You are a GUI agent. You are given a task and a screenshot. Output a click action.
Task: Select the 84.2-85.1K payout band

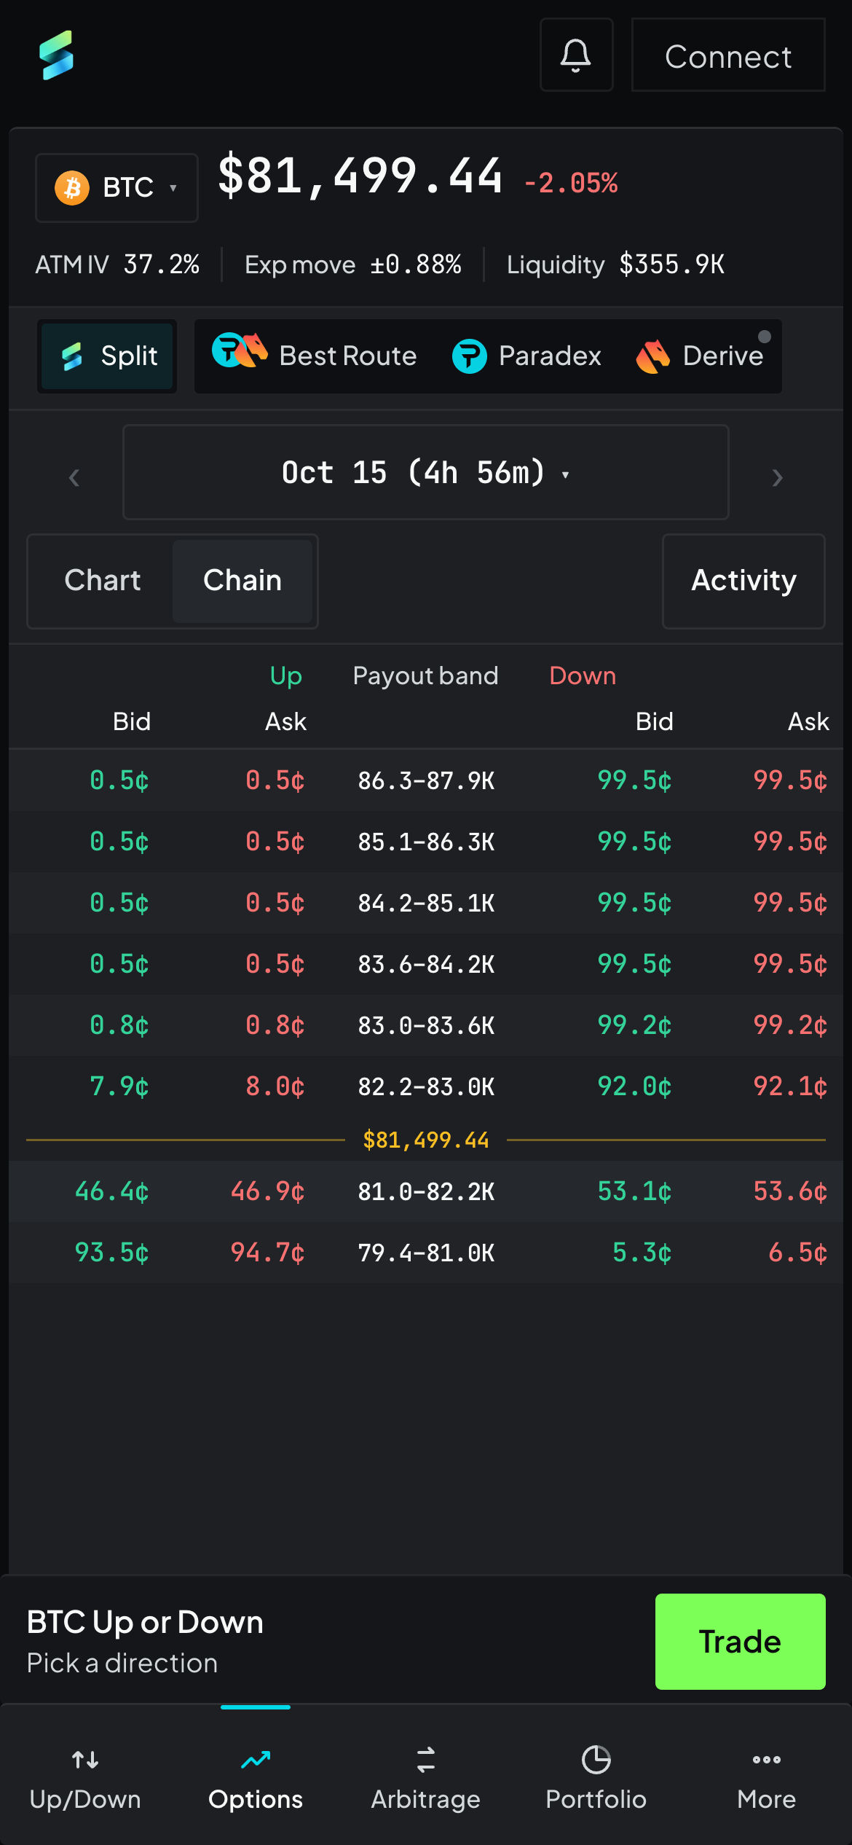tap(426, 903)
